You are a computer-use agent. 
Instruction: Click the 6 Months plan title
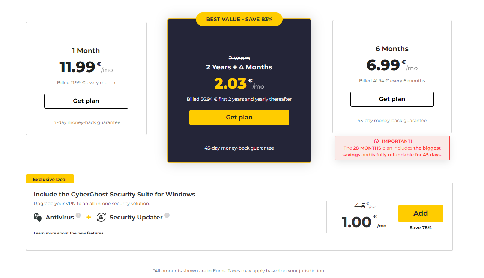pyautogui.click(x=392, y=49)
